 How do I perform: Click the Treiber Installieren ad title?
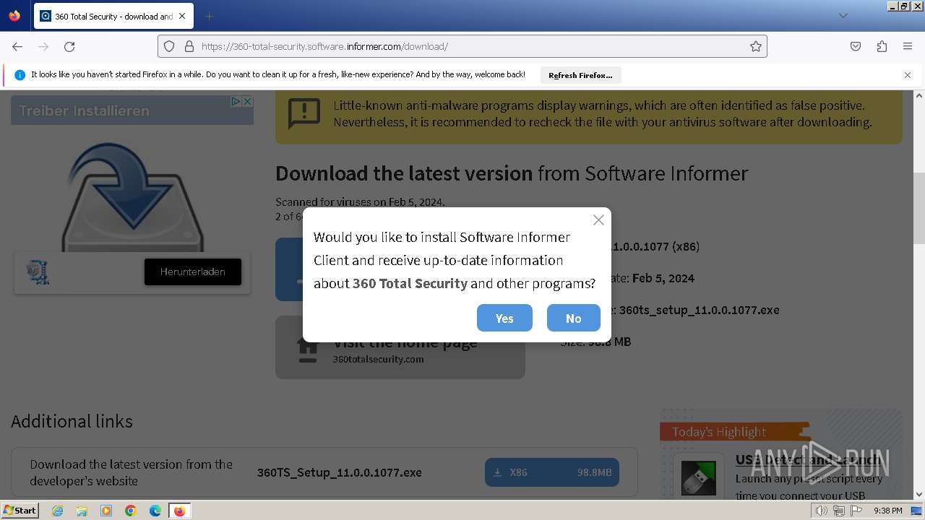coord(84,110)
